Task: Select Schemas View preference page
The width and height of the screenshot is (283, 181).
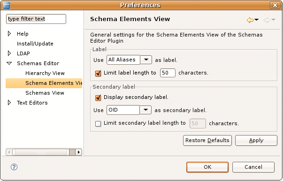Action: pyautogui.click(x=45, y=93)
